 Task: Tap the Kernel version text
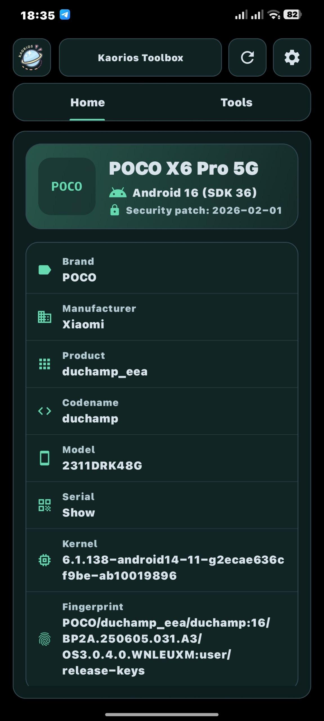click(173, 568)
